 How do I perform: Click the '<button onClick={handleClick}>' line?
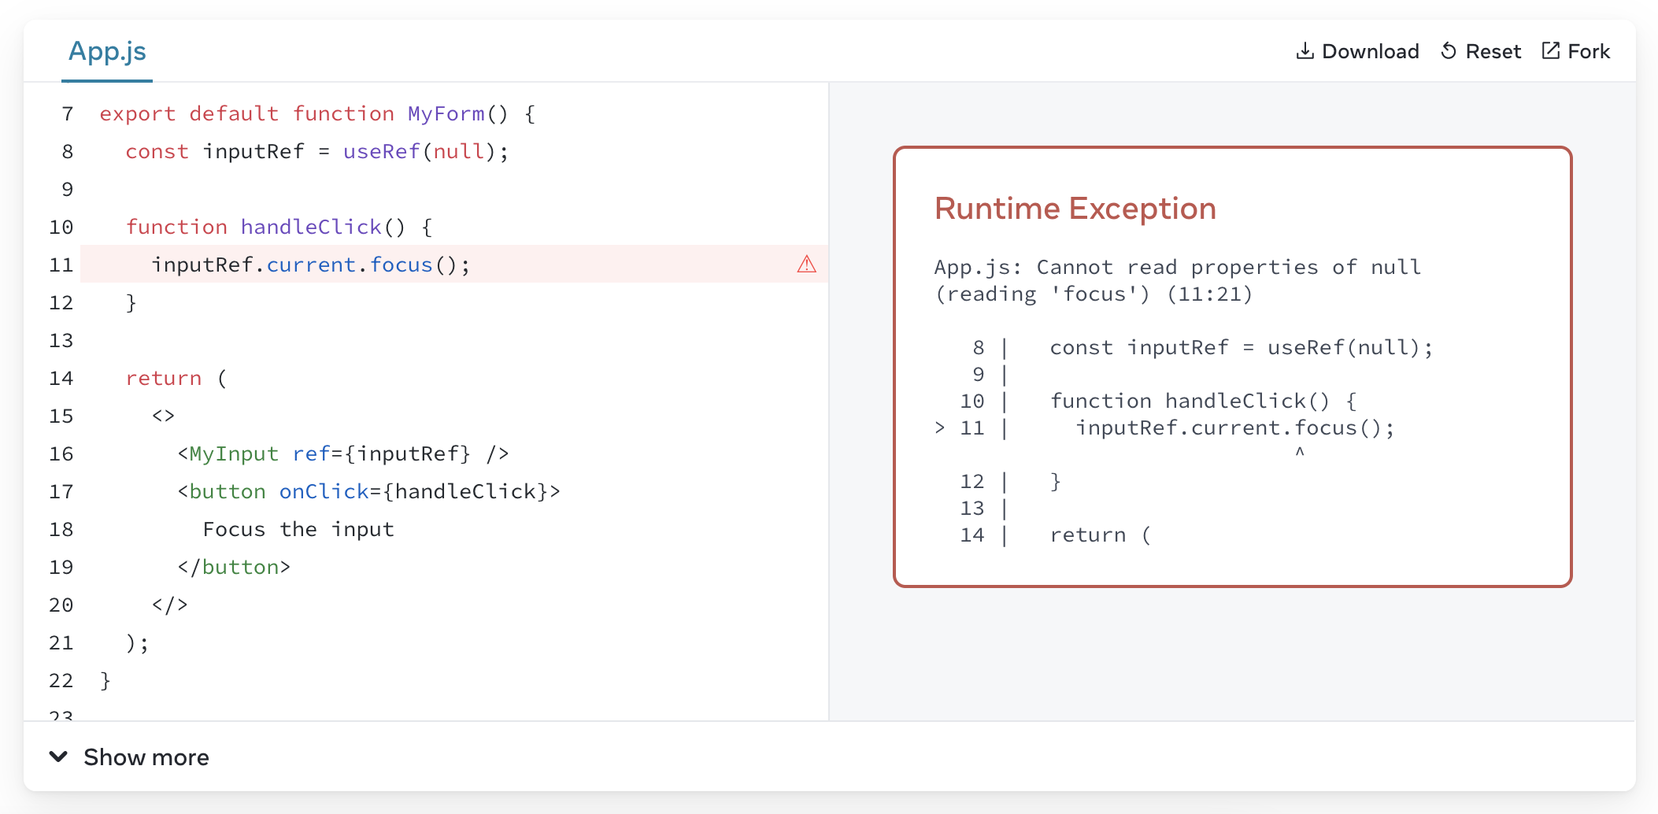(x=368, y=491)
